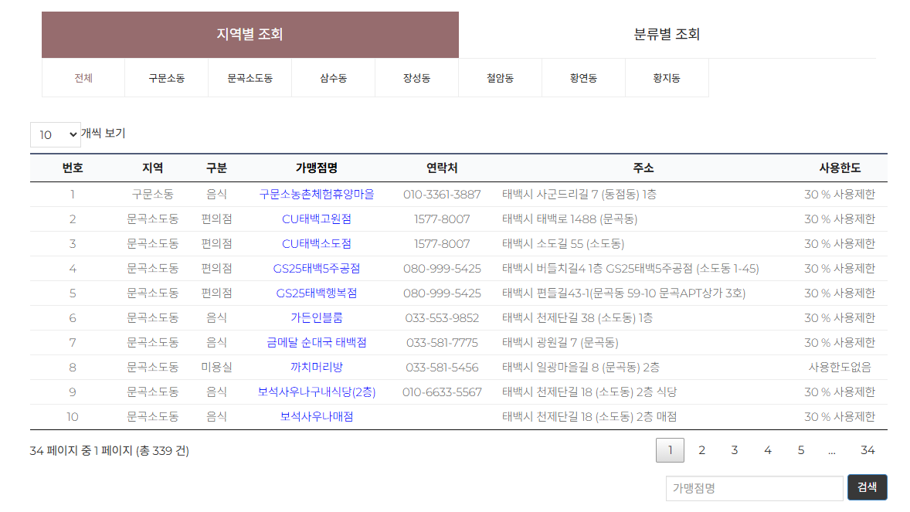This screenshot has height=512, width=910.
Task: Filter by 황연동 region
Action: pos(583,78)
